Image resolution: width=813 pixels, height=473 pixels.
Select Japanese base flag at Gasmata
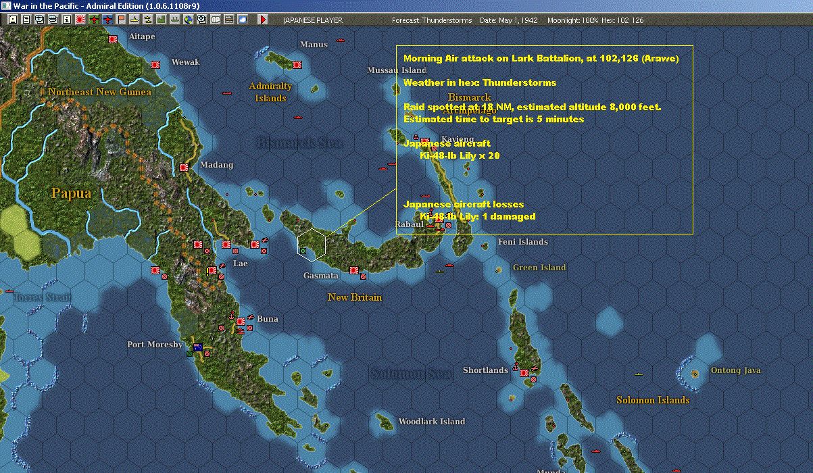coord(353,270)
